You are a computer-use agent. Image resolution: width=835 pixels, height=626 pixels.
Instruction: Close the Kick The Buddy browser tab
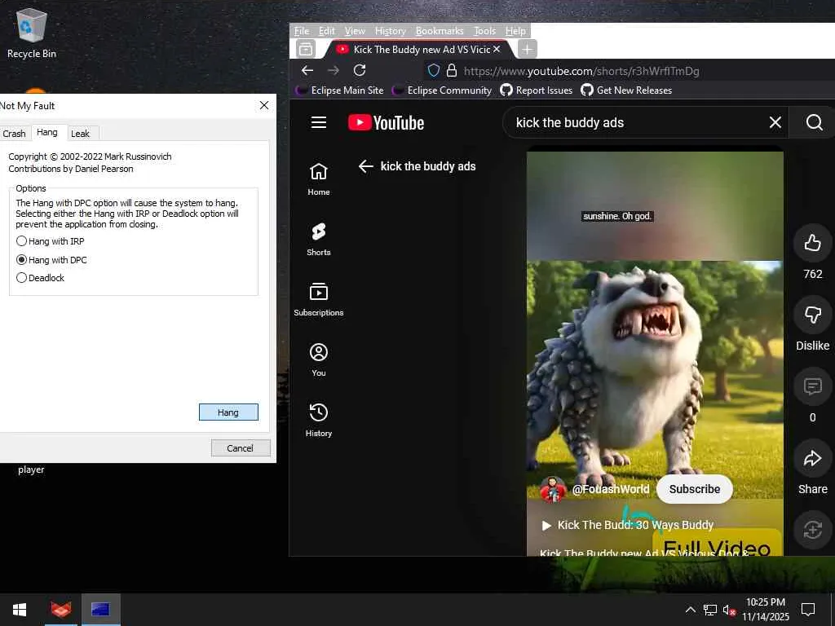coord(497,49)
